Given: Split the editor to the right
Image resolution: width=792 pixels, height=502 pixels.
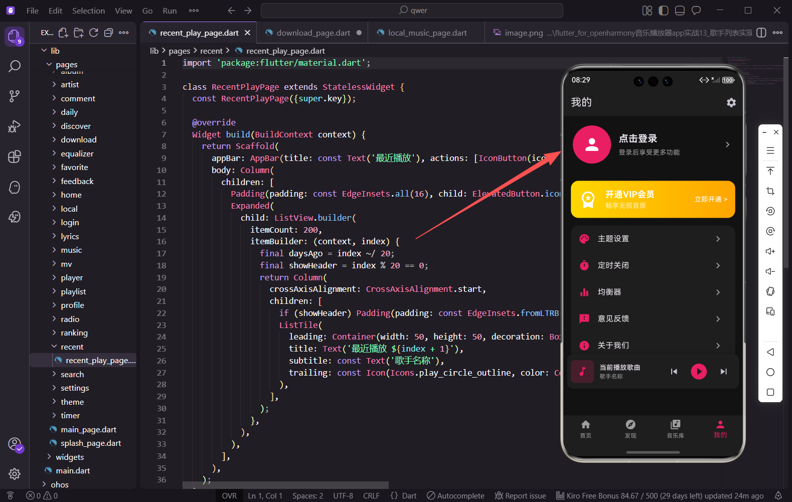Looking at the screenshot, I should (761, 33).
